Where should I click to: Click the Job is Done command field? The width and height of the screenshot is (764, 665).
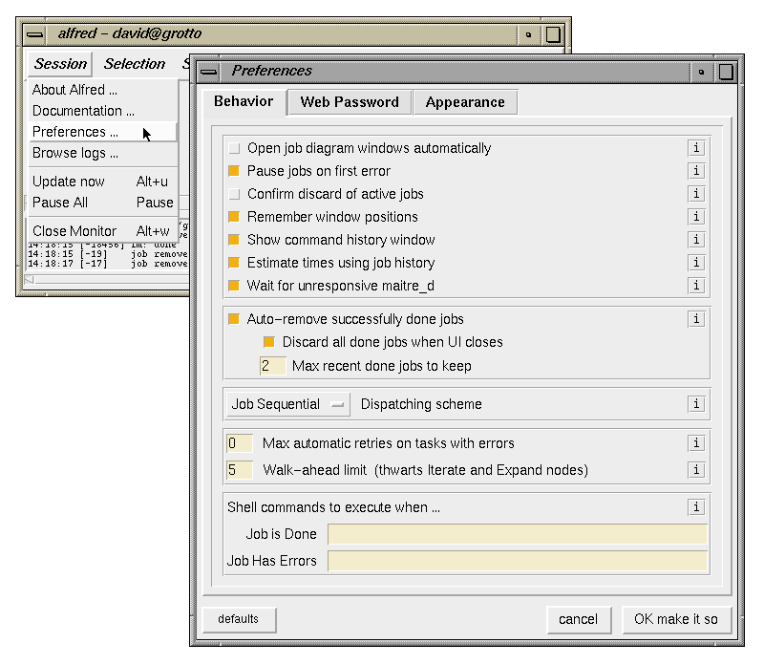click(518, 534)
